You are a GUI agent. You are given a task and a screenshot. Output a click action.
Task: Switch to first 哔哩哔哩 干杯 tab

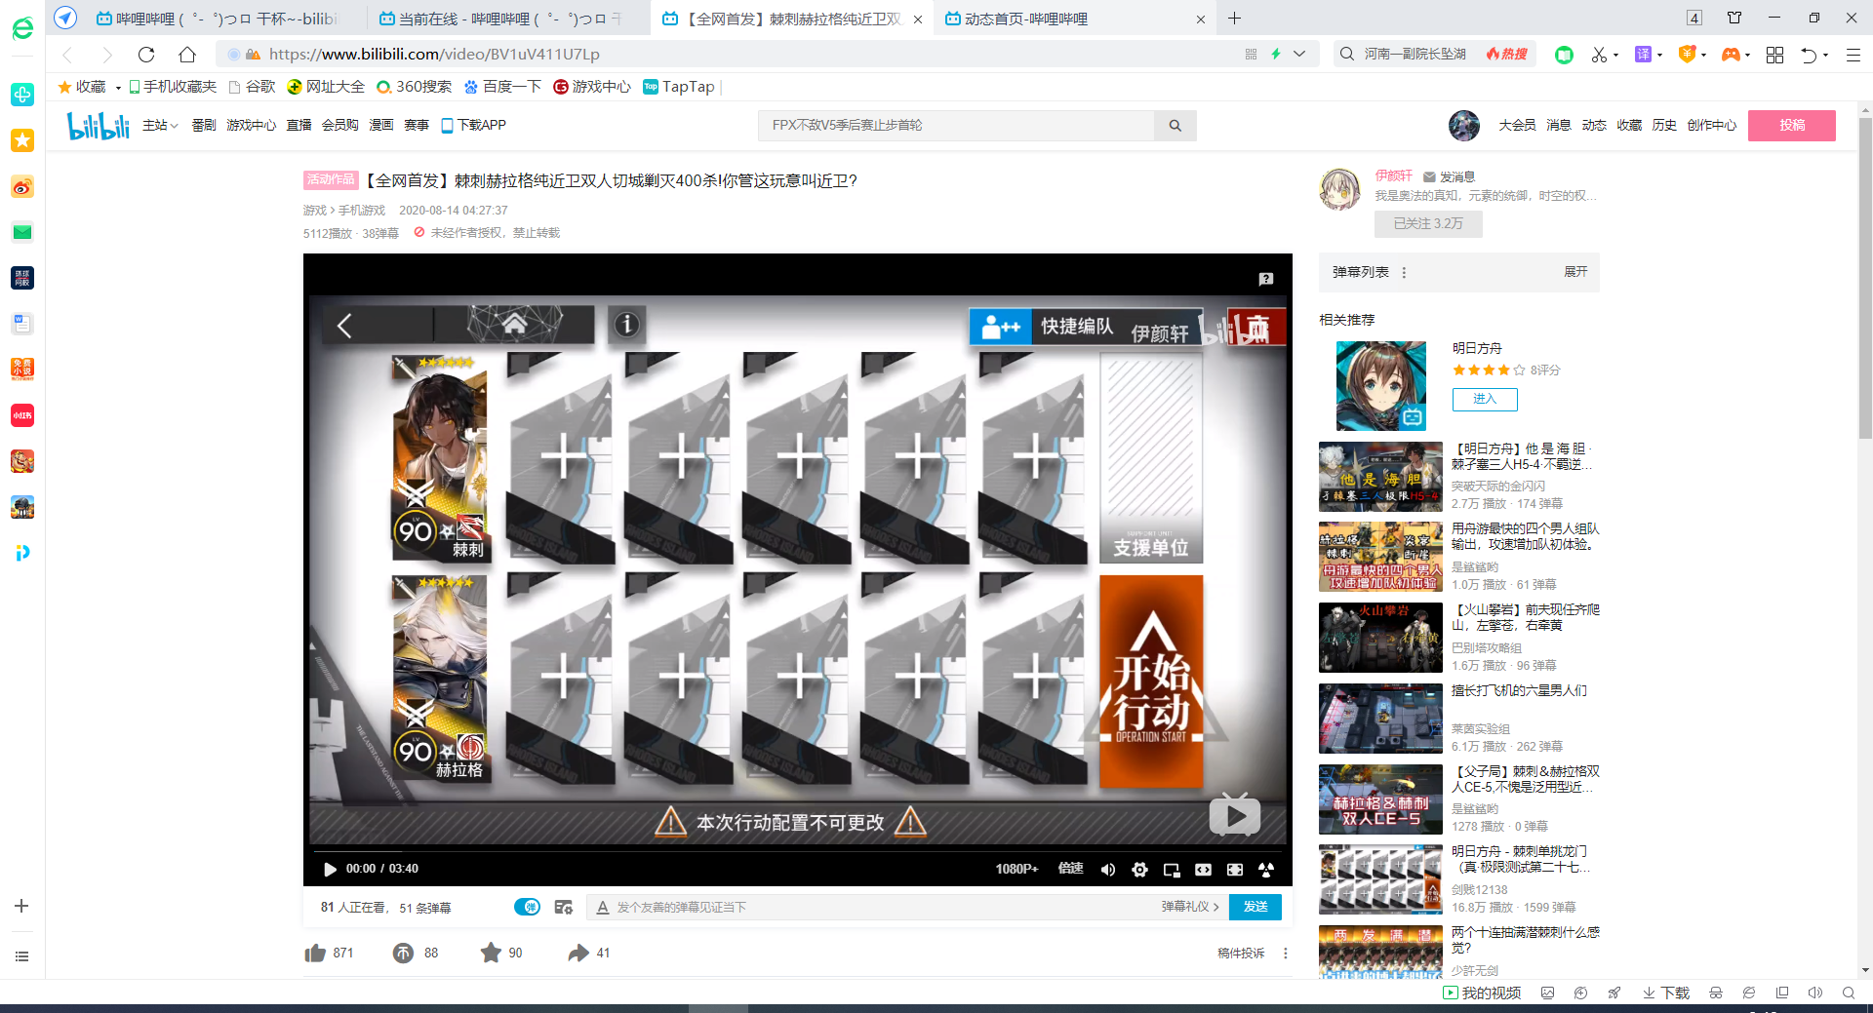pyautogui.click(x=224, y=19)
